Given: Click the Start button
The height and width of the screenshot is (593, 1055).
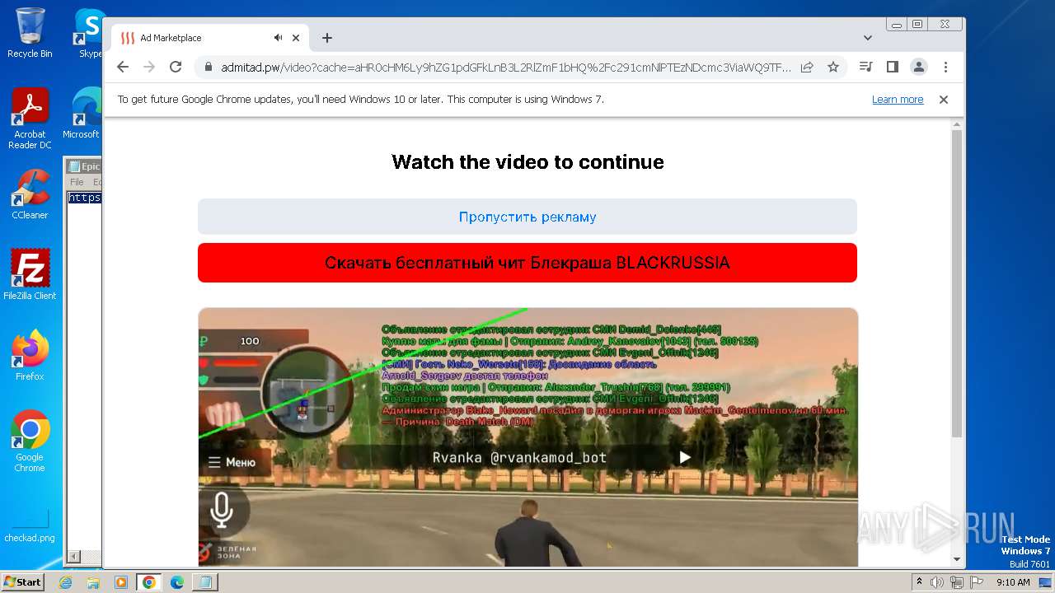Looking at the screenshot, I should click(22, 582).
